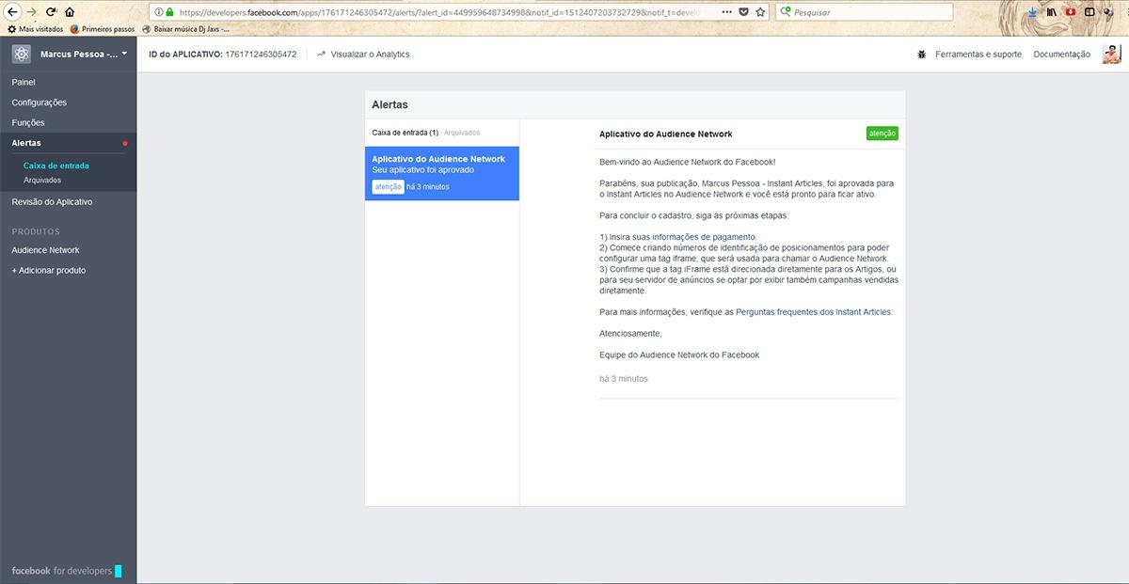
Task: Bookmark this page with the star icon
Action: tap(760, 12)
